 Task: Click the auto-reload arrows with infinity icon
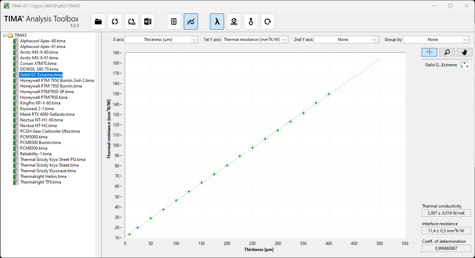coord(131,22)
